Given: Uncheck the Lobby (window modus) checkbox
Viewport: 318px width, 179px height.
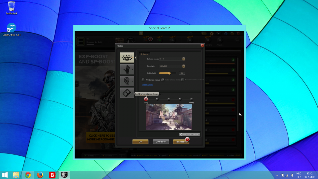Looking at the screenshot, I should point(163,80).
